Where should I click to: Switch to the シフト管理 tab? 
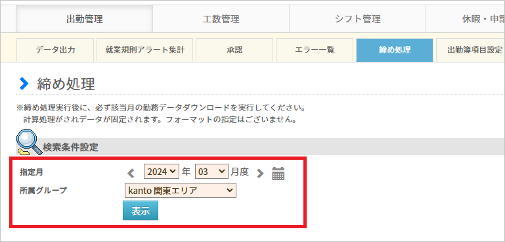[357, 19]
